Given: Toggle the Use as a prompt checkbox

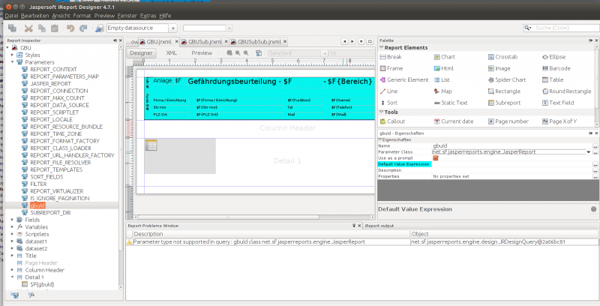Looking at the screenshot, I should pos(436,158).
